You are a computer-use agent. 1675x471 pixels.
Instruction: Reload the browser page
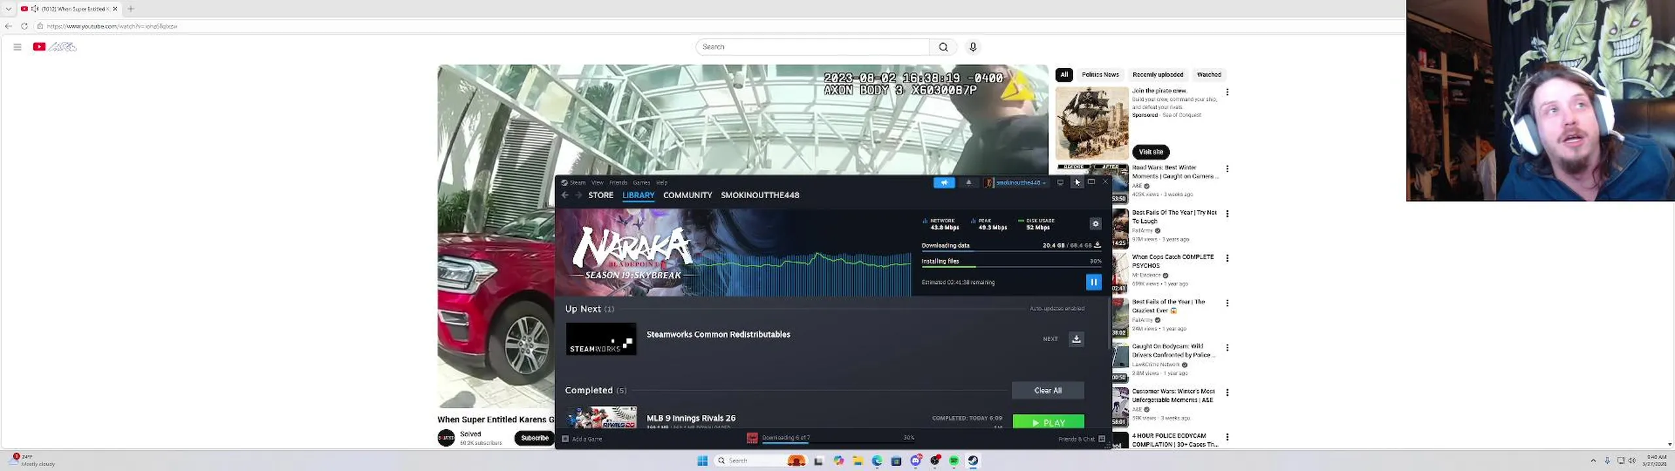pyautogui.click(x=24, y=26)
